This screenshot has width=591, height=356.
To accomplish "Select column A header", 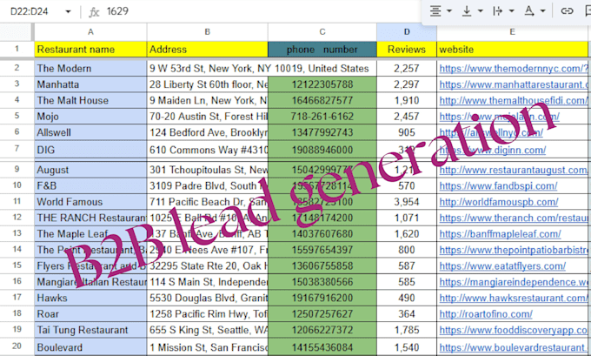I will (90, 32).
